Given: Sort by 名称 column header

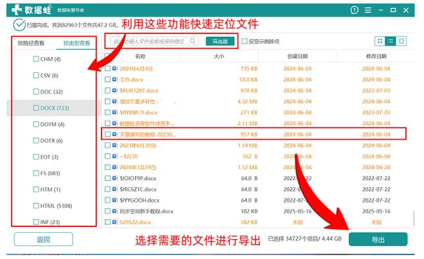Looking at the screenshot, I should (x=140, y=56).
